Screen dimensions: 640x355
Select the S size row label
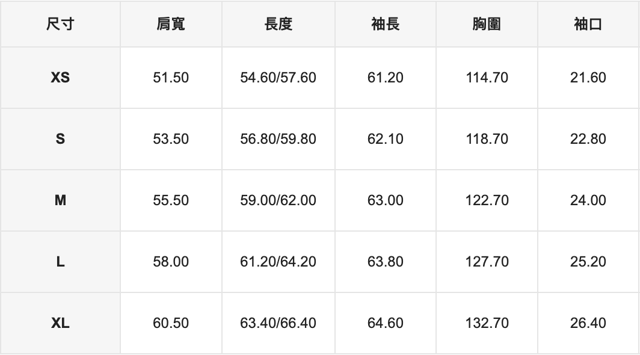pos(60,139)
